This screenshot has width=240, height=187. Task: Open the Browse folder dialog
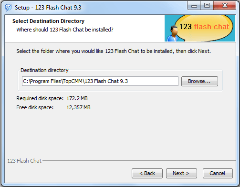[199, 81]
